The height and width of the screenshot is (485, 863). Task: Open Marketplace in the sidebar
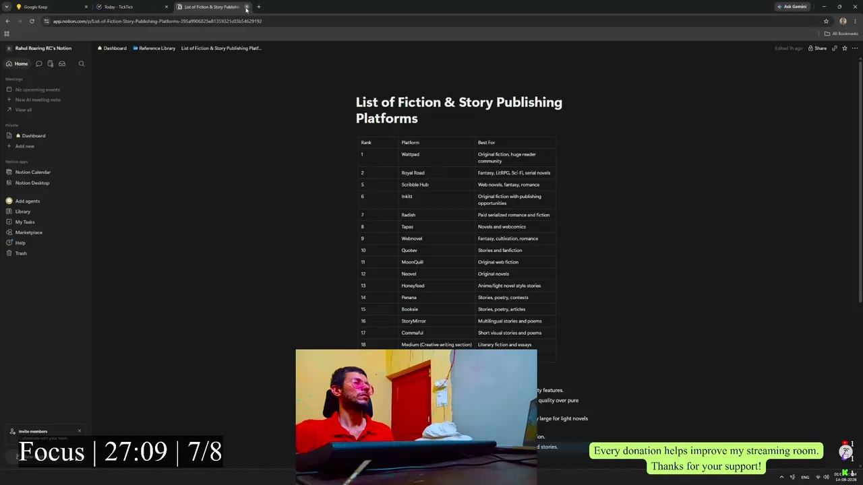click(29, 232)
